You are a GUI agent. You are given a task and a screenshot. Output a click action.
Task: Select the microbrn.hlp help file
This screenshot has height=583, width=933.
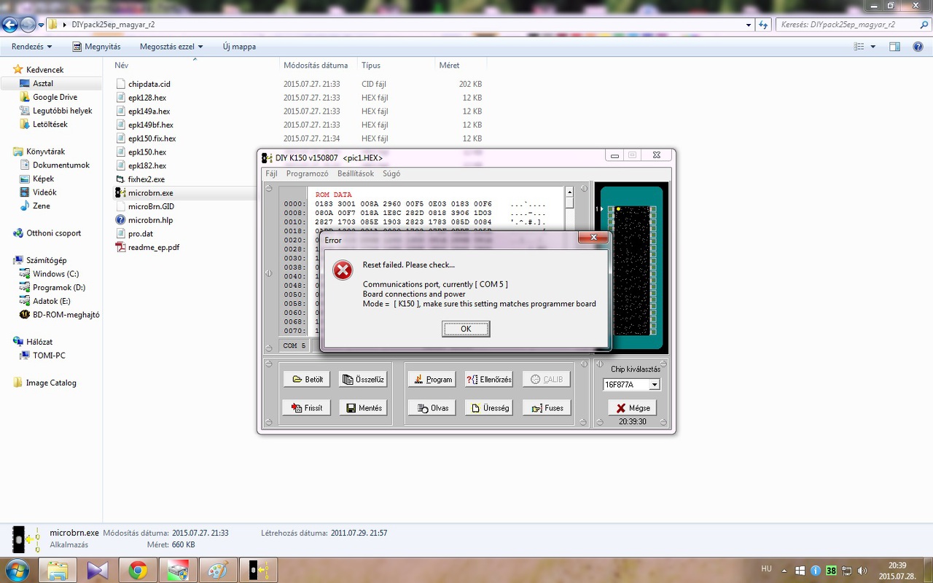[150, 220]
